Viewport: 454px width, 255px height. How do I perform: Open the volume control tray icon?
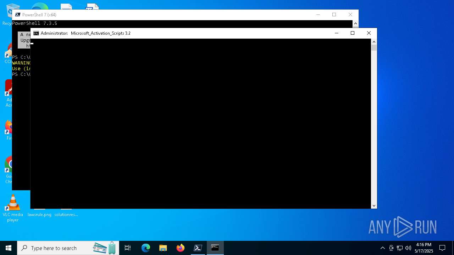tap(408, 248)
